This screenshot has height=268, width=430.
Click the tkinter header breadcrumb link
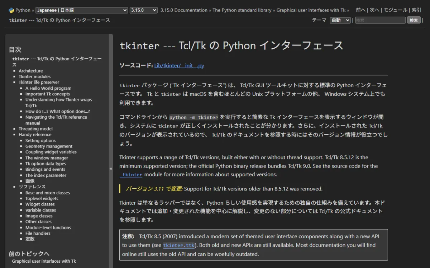[x=59, y=20]
